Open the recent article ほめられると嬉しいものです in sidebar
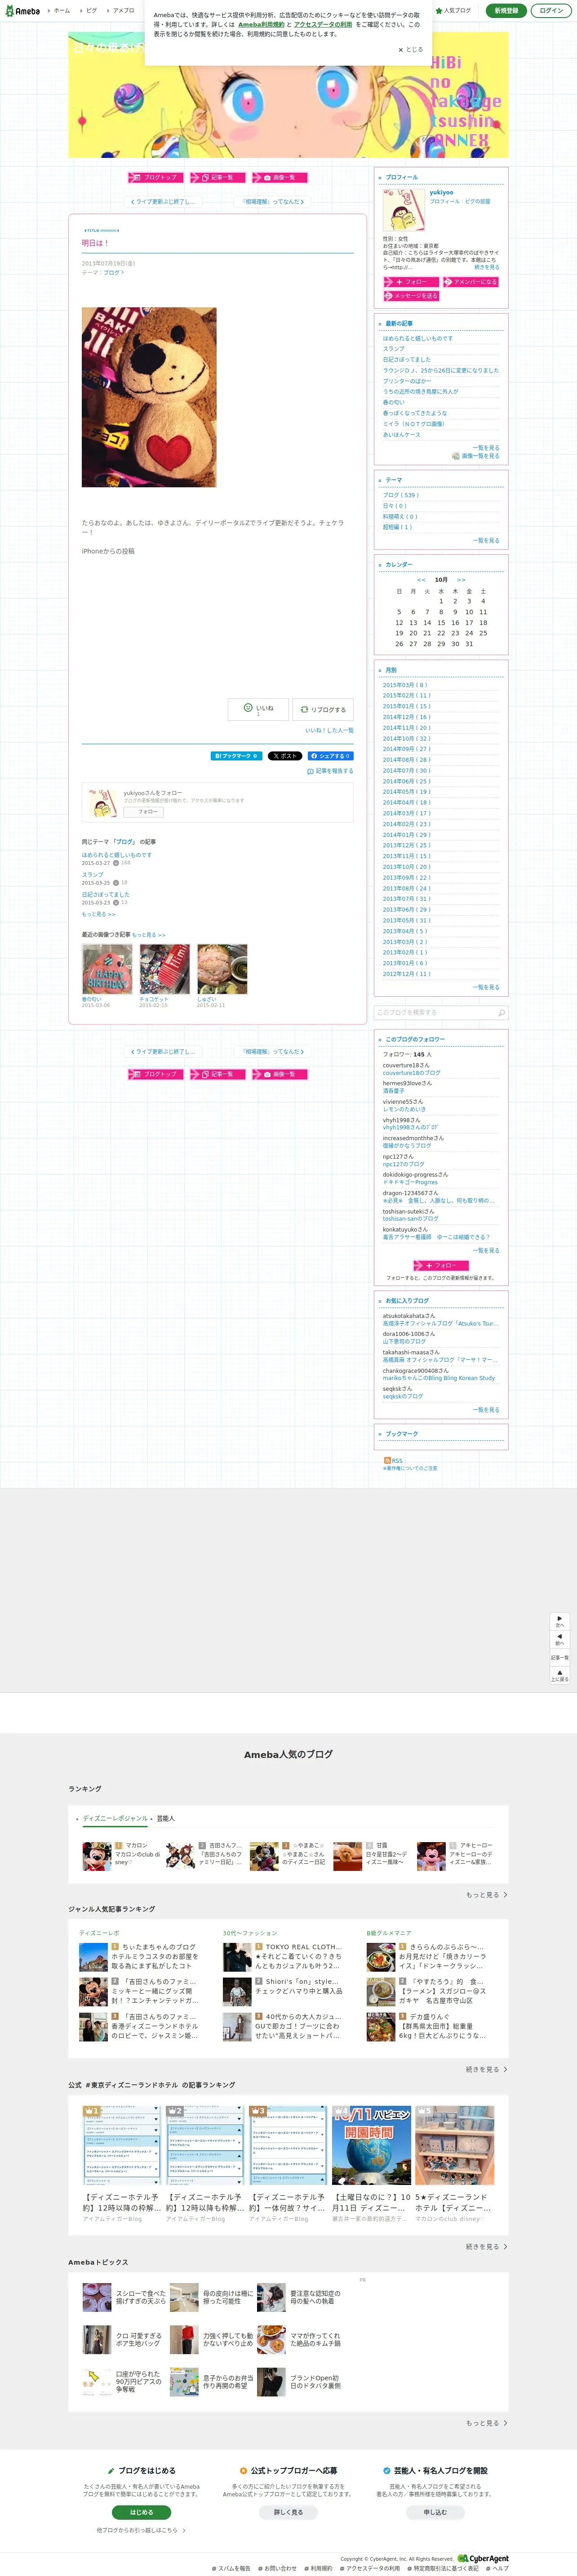 [x=418, y=339]
